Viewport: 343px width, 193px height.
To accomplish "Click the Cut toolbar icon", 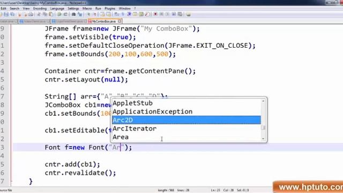I will coord(39,14).
